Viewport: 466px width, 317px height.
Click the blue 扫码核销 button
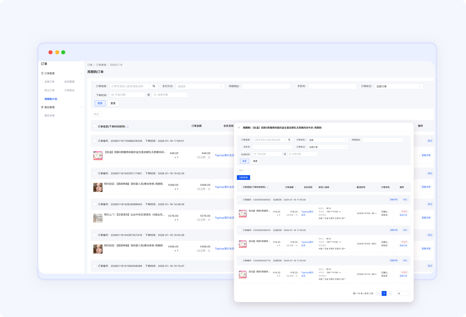[x=243, y=177]
